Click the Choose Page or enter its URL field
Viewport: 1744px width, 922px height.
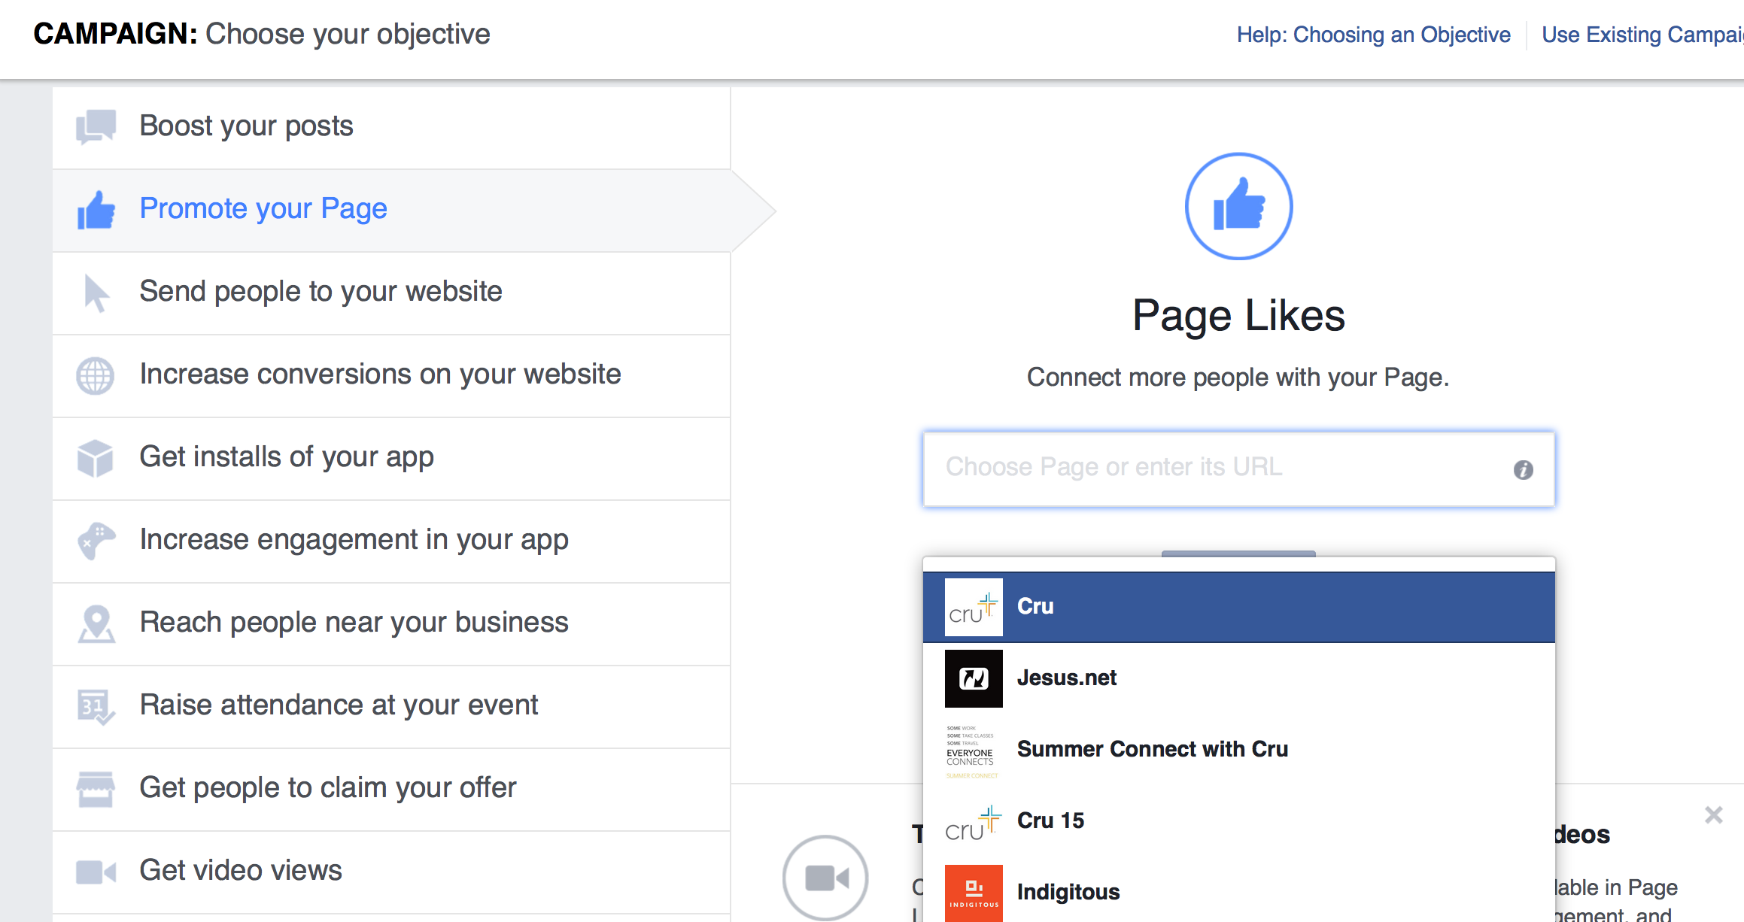(x=1238, y=469)
